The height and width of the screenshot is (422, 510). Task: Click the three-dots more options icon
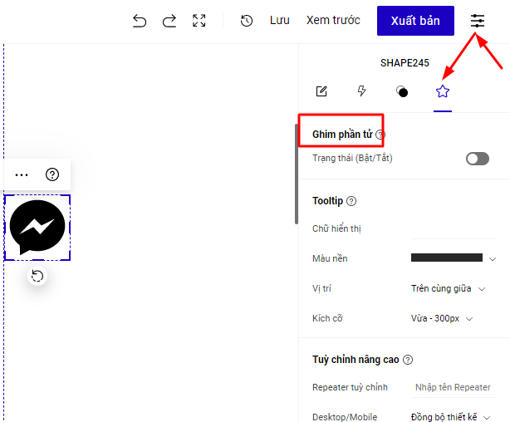coord(22,174)
